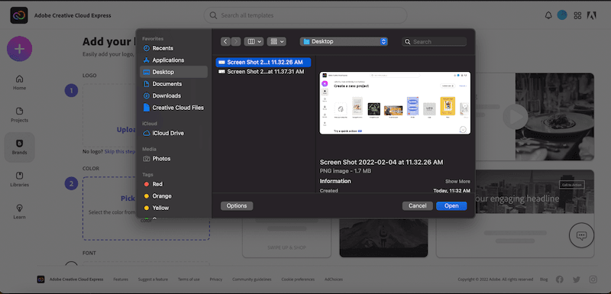This screenshot has width=611, height=294.
Task: Select Desktop in dialog sidebar
Action: click(x=173, y=72)
